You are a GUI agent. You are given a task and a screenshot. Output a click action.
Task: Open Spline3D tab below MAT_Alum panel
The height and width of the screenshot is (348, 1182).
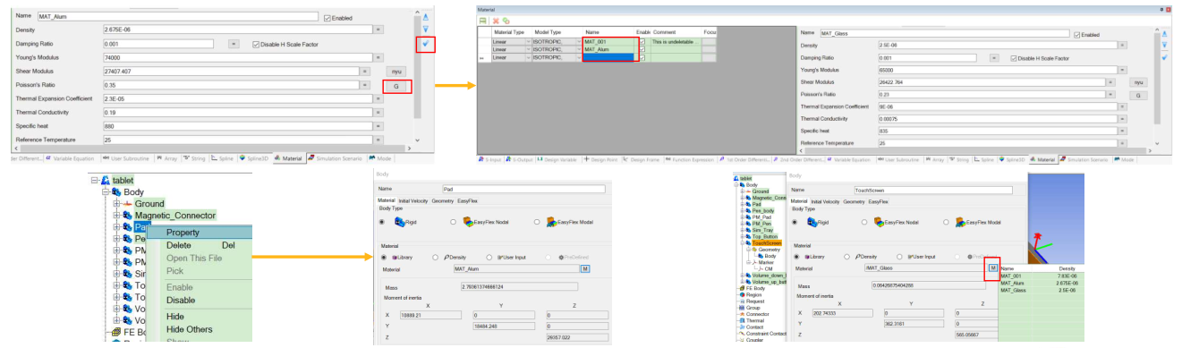(255, 158)
